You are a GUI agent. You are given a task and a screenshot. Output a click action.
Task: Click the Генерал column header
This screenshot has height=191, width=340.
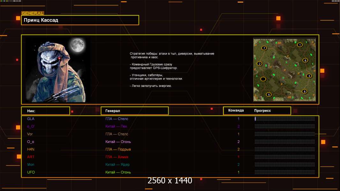135,111
